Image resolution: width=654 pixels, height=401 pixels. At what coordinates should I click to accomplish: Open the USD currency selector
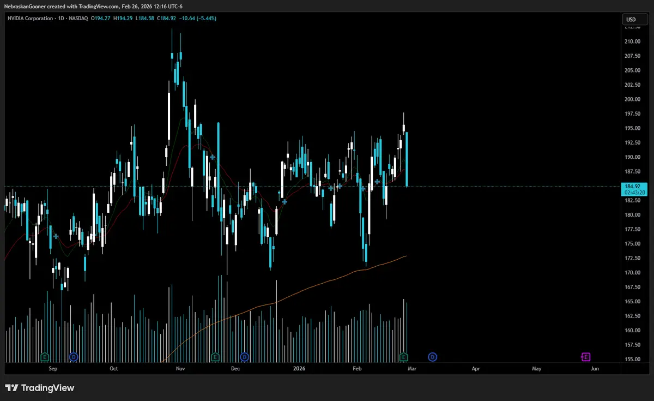click(x=634, y=19)
